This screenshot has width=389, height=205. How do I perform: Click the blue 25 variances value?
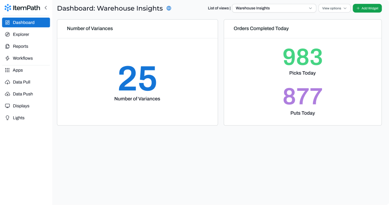click(138, 79)
